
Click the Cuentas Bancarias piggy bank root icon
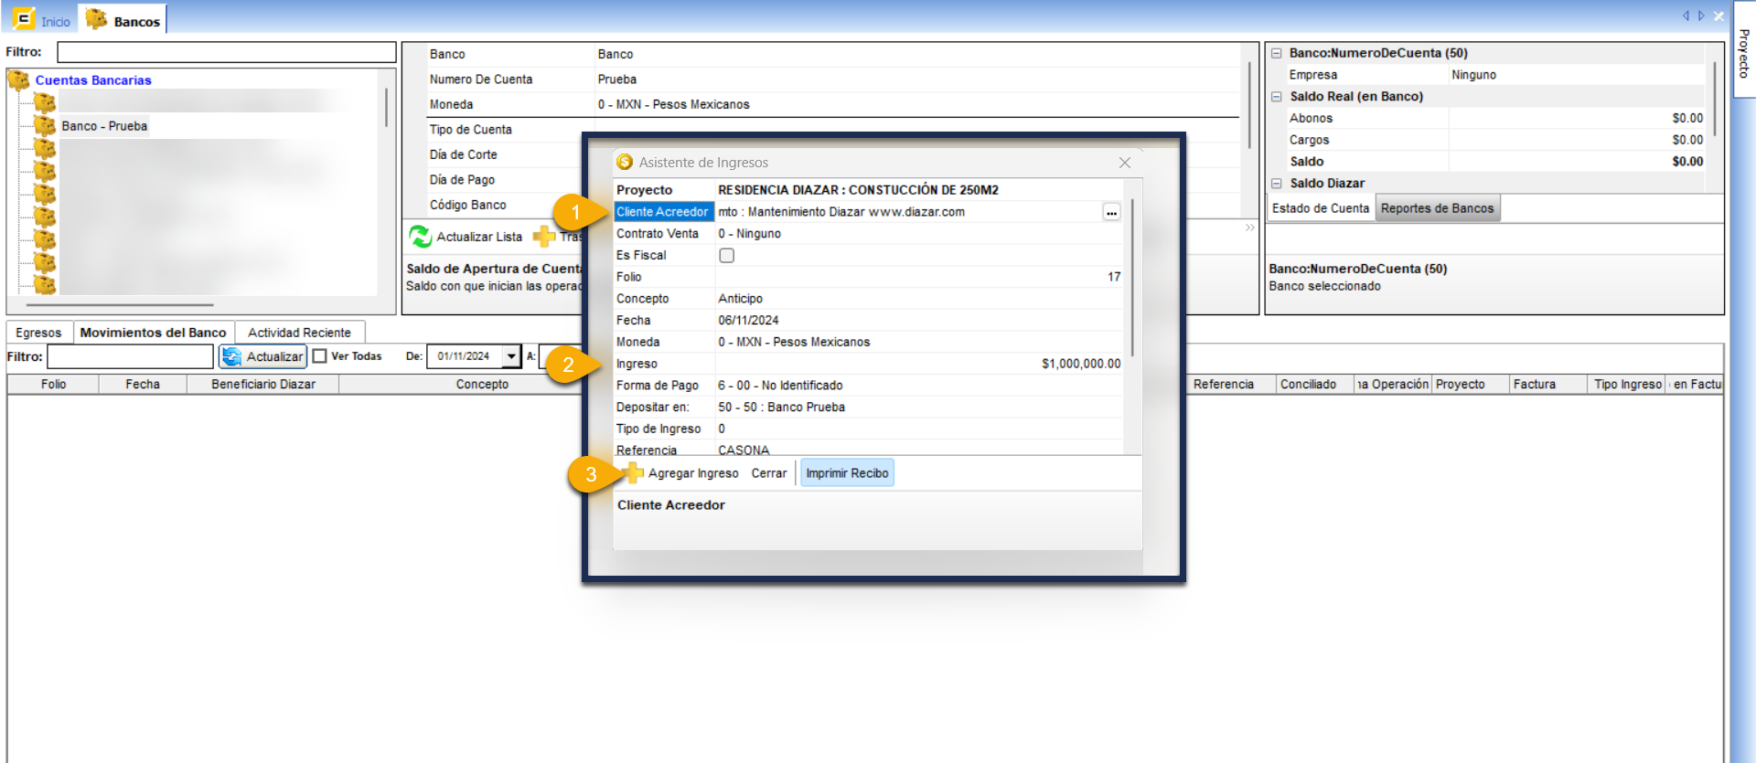click(18, 80)
